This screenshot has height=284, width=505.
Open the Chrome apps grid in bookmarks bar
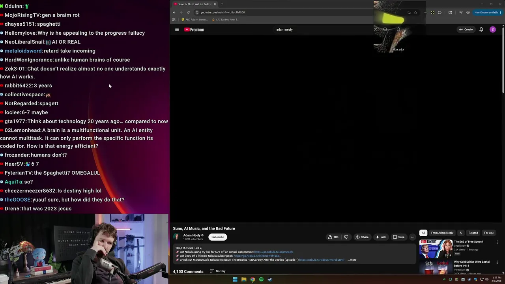174,20
